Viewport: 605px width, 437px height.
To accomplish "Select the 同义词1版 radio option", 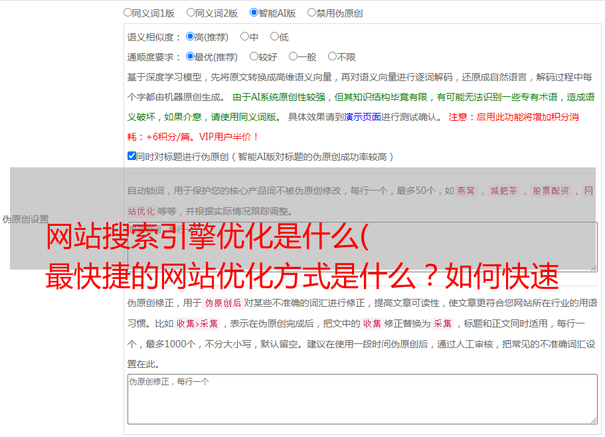I will coord(128,13).
